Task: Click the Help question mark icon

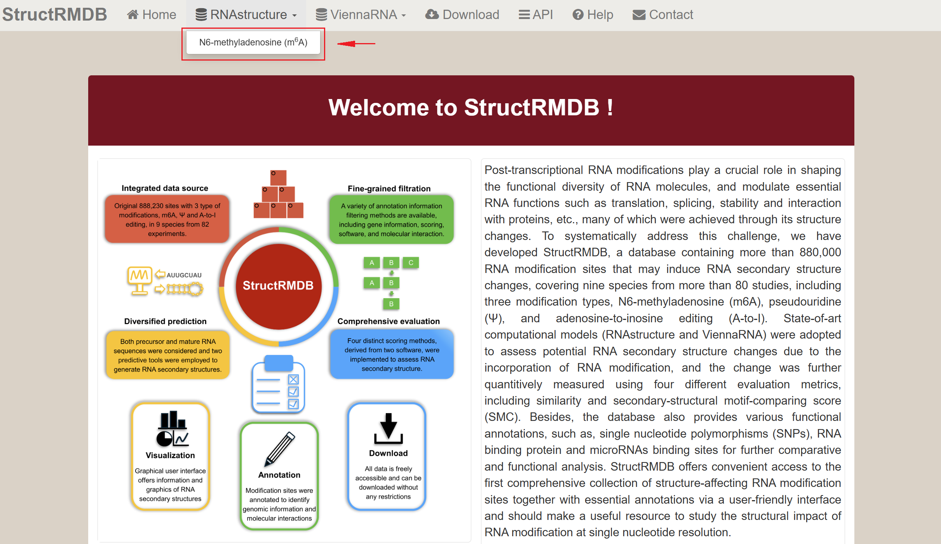Action: pyautogui.click(x=578, y=15)
